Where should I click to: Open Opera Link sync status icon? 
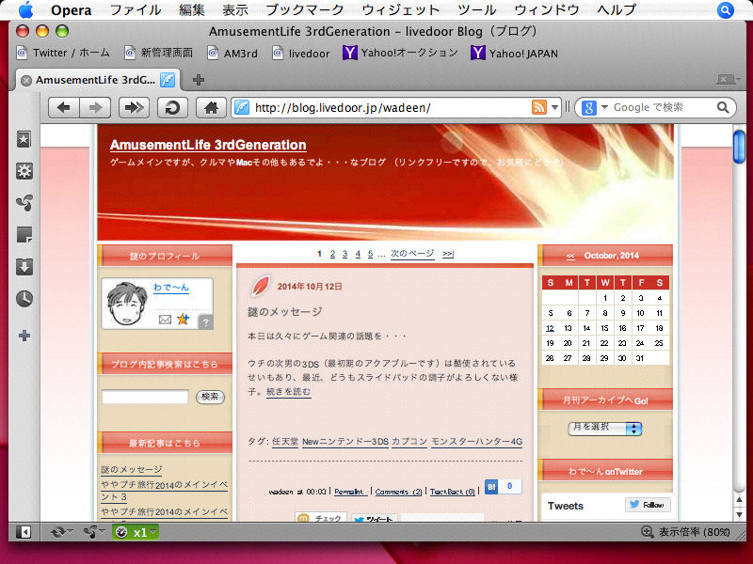[x=58, y=532]
